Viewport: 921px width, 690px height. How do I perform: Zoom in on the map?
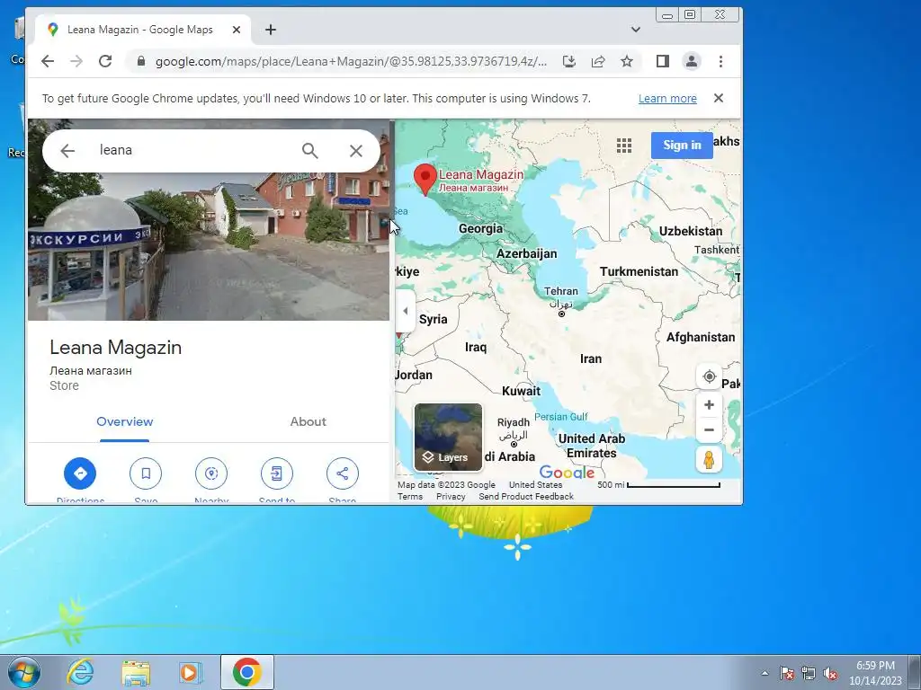pyautogui.click(x=709, y=405)
